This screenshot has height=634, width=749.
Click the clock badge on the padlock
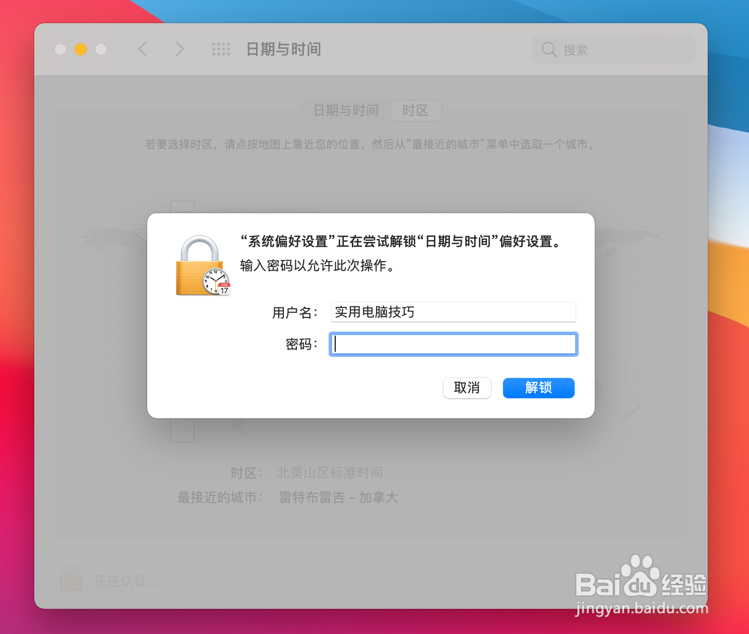point(217,282)
